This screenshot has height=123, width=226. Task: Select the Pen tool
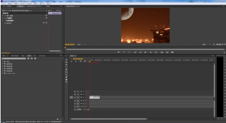click(x=66, y=77)
